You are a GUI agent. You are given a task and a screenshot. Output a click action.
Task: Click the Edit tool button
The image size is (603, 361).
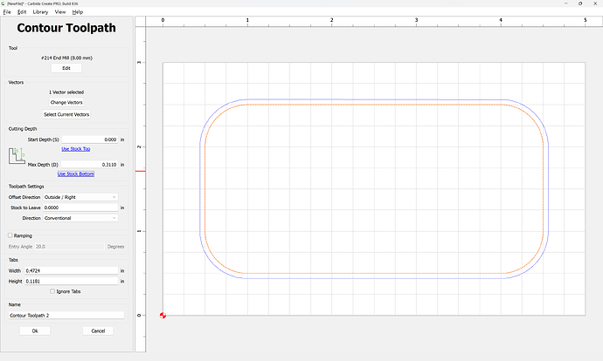coord(66,68)
